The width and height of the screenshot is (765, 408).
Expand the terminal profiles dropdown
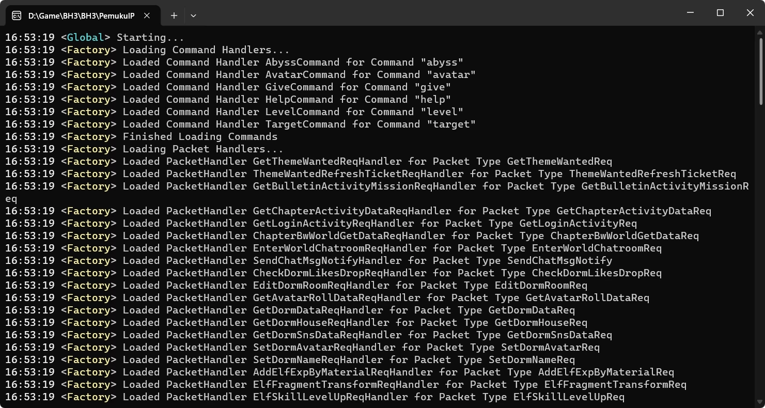(x=193, y=15)
